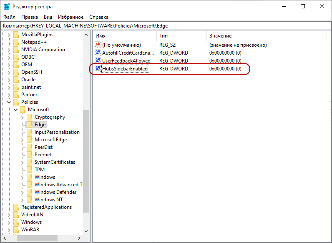This screenshot has width=332, height=243.
Task: Open the Вид menu
Action: click(48, 17)
